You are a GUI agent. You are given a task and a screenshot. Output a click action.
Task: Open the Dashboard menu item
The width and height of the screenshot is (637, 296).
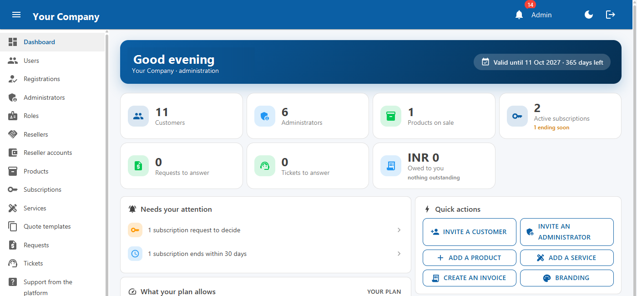[52, 42]
